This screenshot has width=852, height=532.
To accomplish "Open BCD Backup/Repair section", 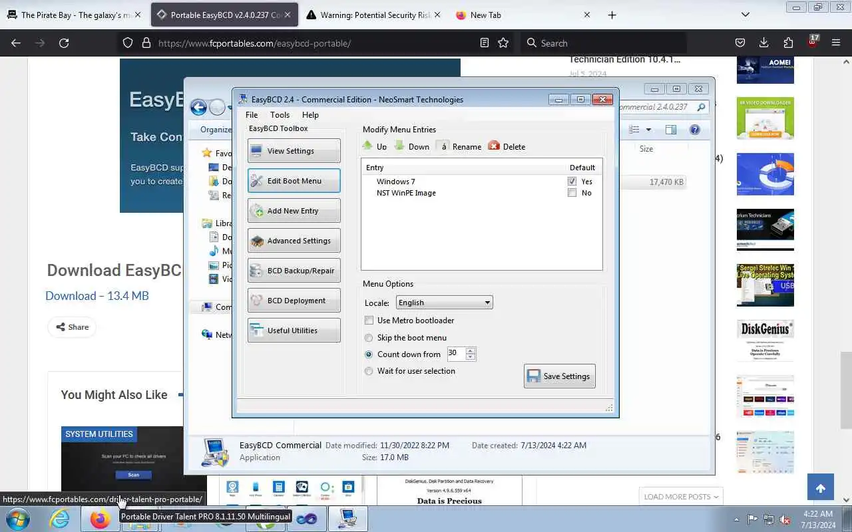I will pyautogui.click(x=294, y=271).
